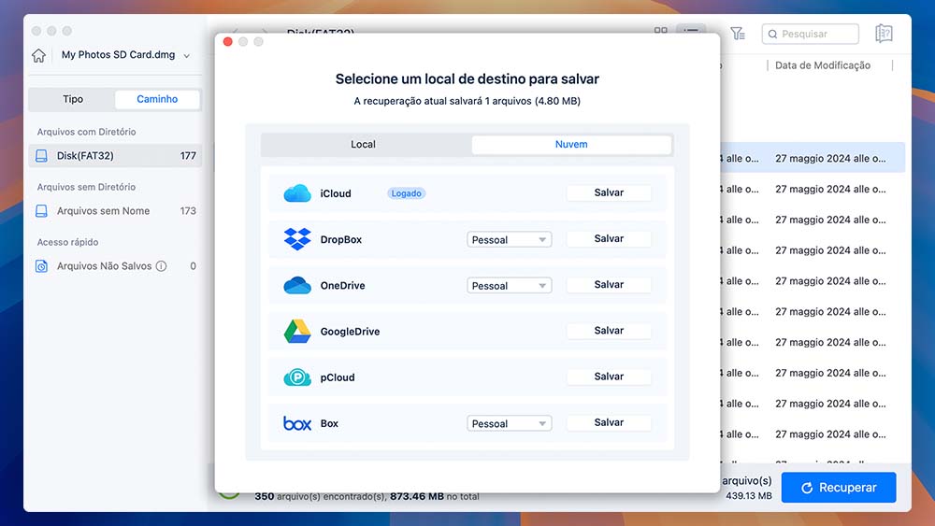Screen dimensions: 935x526
Task: Click the Logado badge next to iCloud
Action: pos(406,193)
